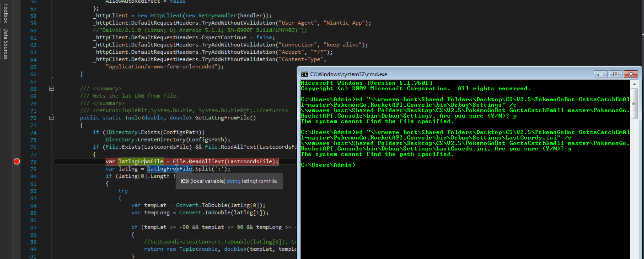Collapse the summary comment at line 68
This screenshot has height=259, width=644.
[52, 88]
